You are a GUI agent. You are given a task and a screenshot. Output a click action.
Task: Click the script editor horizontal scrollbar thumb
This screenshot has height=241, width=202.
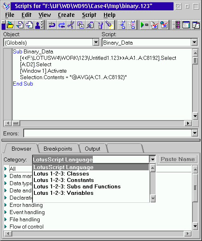click(x=16, y=123)
